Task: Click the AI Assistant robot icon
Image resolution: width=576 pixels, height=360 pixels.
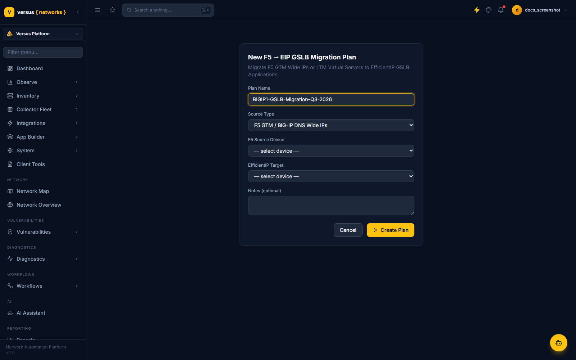Action: pyautogui.click(x=10, y=313)
